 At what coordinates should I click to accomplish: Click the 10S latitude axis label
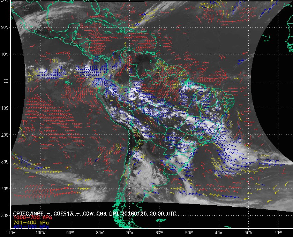5,108
